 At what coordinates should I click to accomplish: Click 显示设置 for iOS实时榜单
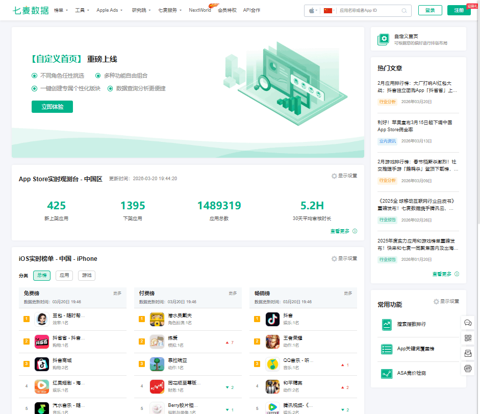click(x=344, y=259)
